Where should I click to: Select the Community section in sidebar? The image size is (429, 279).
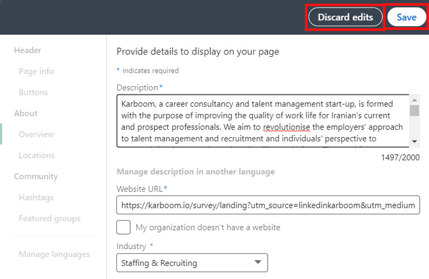35,176
